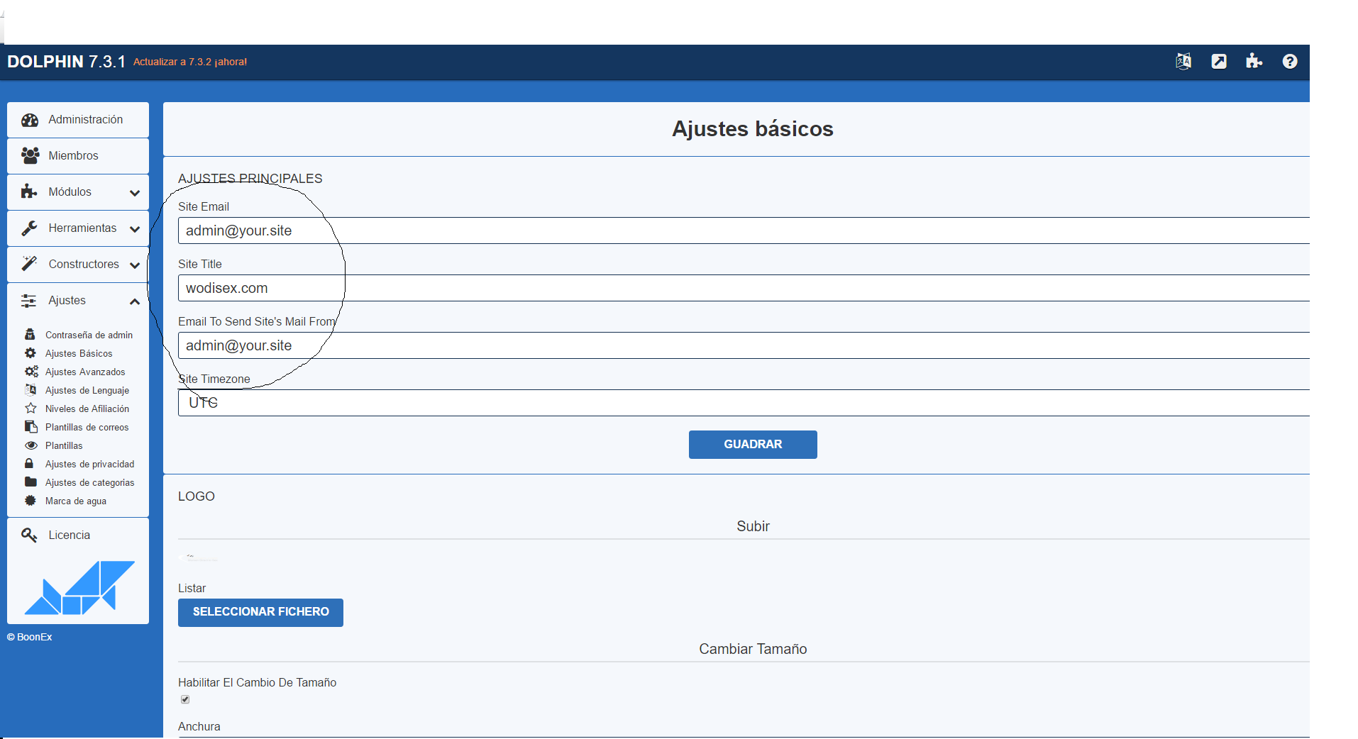Collapse the Ajustes submenu chevron
This screenshot has width=1358, height=739.
(135, 301)
